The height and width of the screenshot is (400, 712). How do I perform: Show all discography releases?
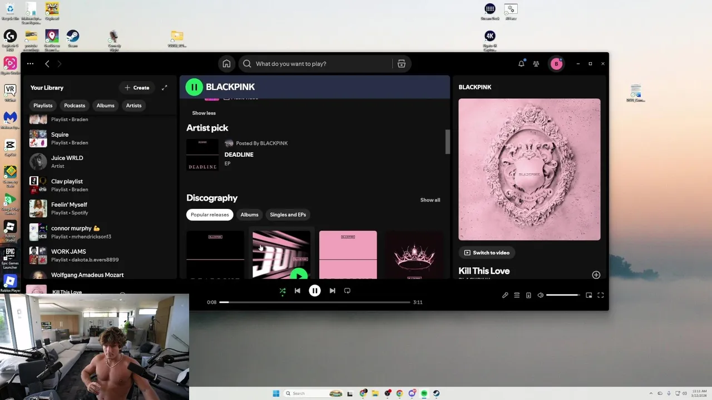pyautogui.click(x=430, y=200)
